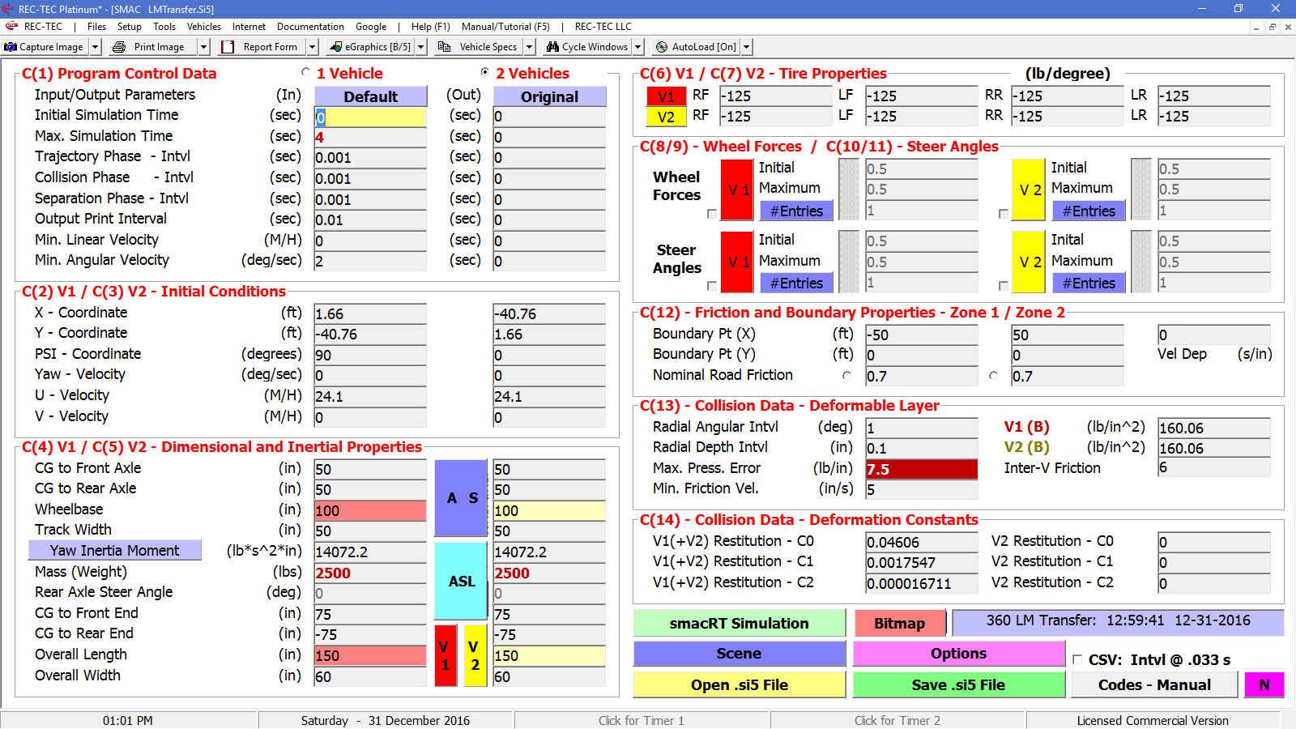Click the Yaw Inertia Moment button
1296x729 pixels.
[114, 550]
